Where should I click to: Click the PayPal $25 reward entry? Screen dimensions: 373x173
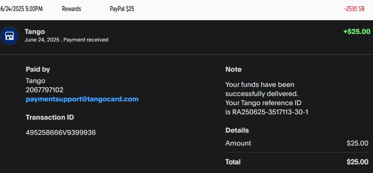click(x=122, y=9)
